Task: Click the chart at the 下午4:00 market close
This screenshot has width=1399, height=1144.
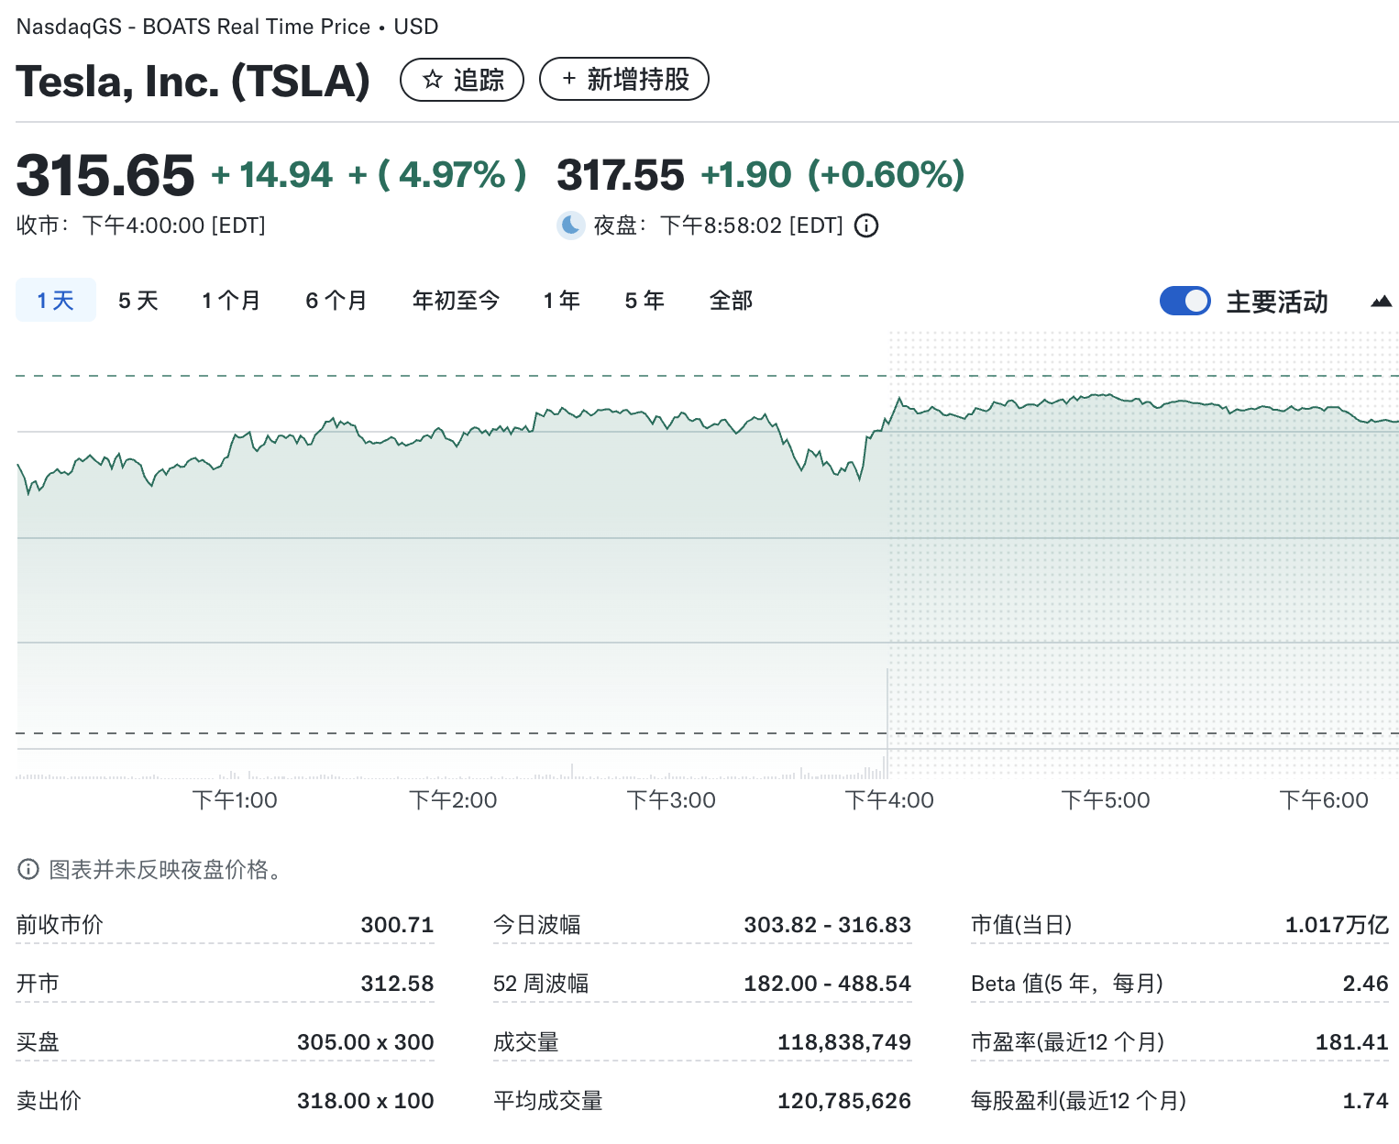Action: click(887, 550)
